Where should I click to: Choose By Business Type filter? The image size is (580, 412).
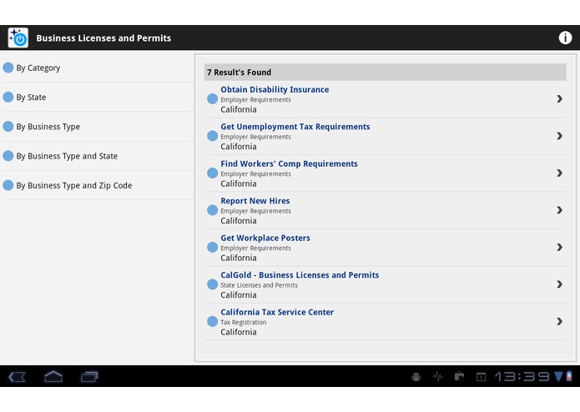pyautogui.click(x=98, y=127)
